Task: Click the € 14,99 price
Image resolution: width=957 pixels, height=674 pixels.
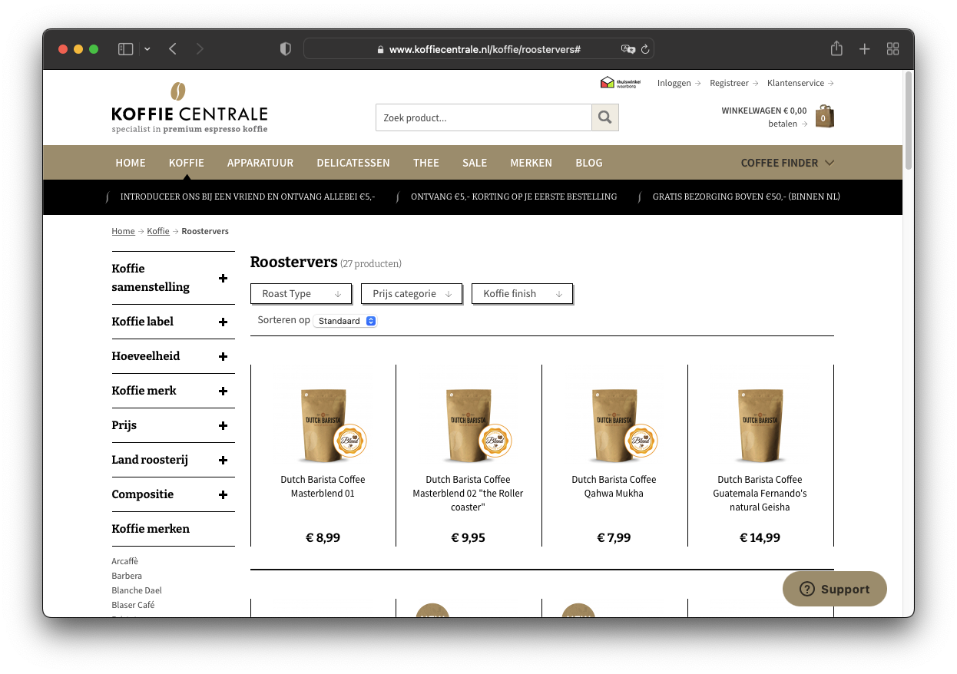Action: point(760,537)
